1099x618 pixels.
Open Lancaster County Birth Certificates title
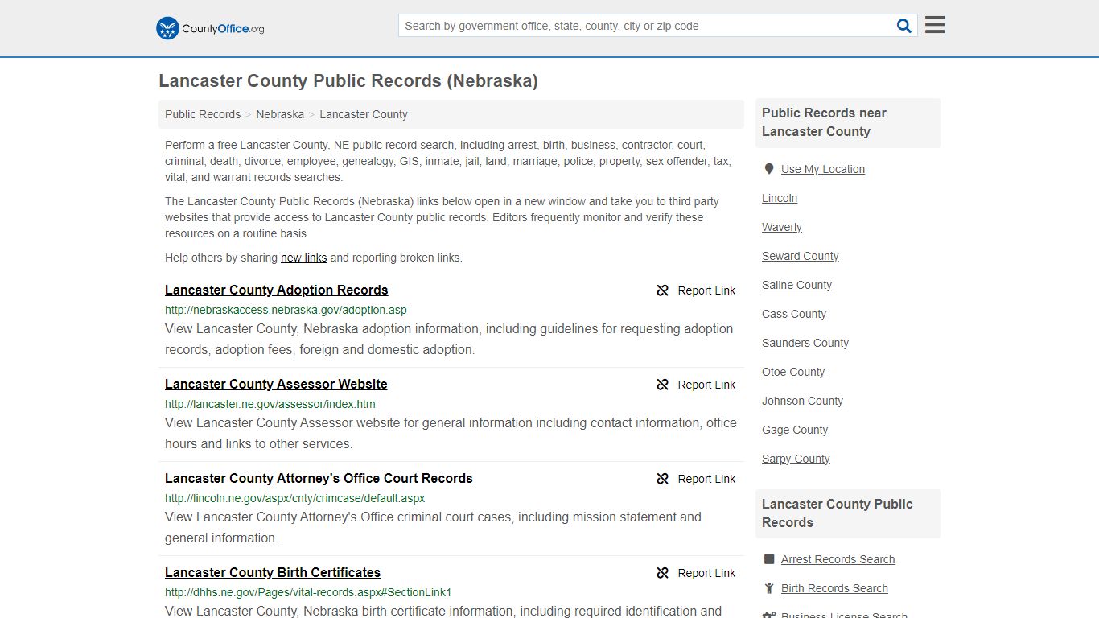click(x=273, y=572)
